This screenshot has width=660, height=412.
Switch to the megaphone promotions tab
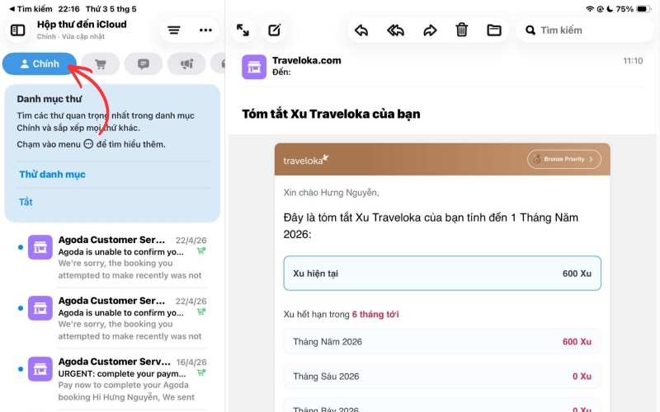(186, 64)
